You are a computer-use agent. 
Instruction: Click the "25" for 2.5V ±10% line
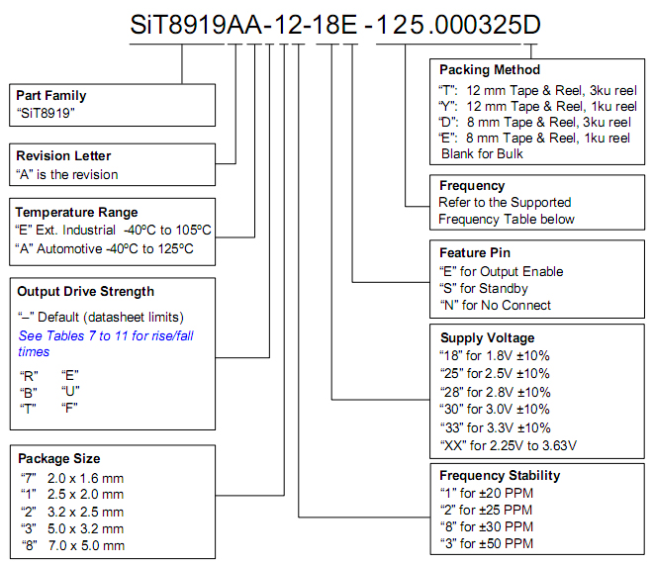click(495, 373)
